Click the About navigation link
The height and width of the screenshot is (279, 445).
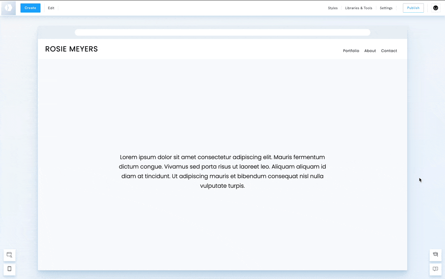(370, 51)
